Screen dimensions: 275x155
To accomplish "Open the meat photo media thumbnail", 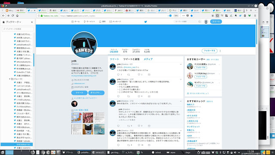I will [88, 118].
